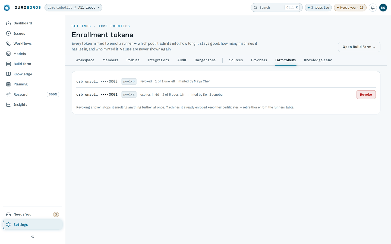
Task: Click the Build Farm server icon
Action: point(8,64)
